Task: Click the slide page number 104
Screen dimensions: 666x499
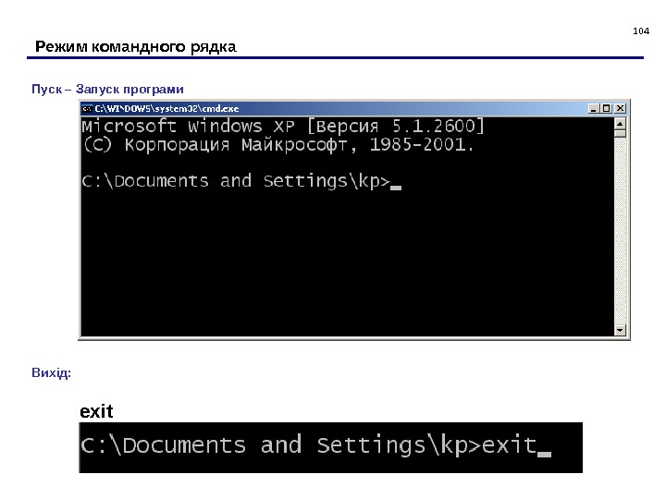Action: pos(641,31)
